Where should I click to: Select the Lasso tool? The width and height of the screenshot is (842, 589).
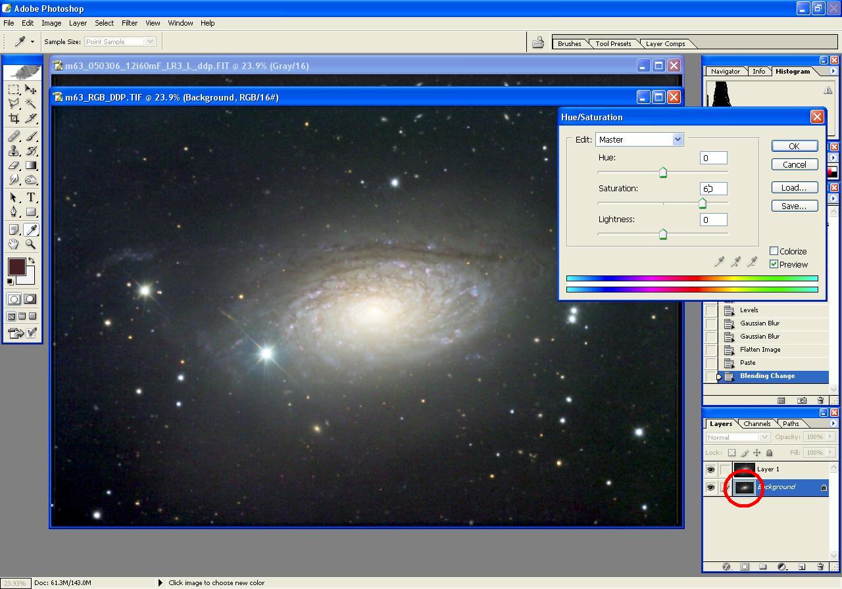coord(14,104)
